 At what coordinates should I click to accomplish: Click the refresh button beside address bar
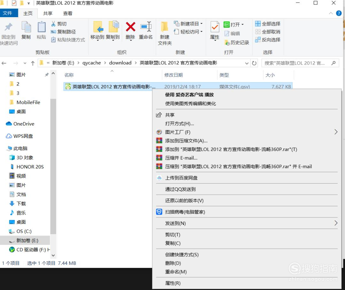pyautogui.click(x=254, y=63)
